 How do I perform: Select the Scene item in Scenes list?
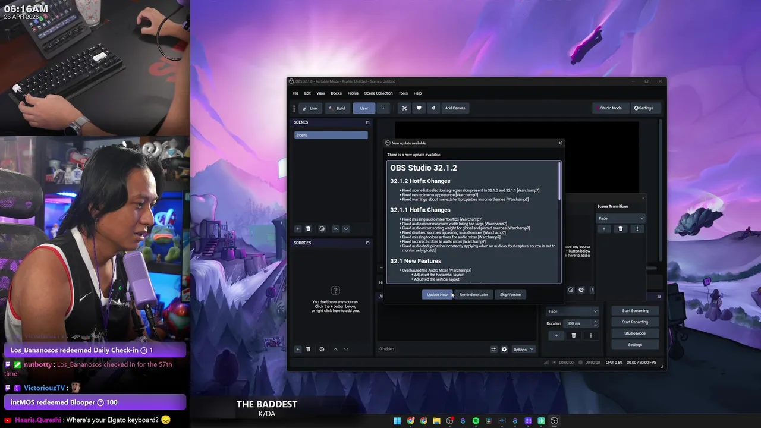click(331, 135)
